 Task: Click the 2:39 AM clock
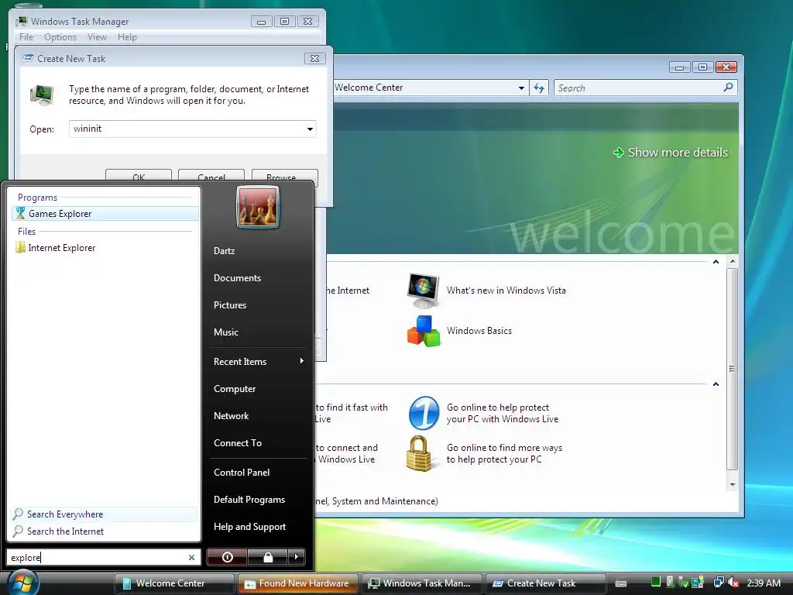coord(763,583)
